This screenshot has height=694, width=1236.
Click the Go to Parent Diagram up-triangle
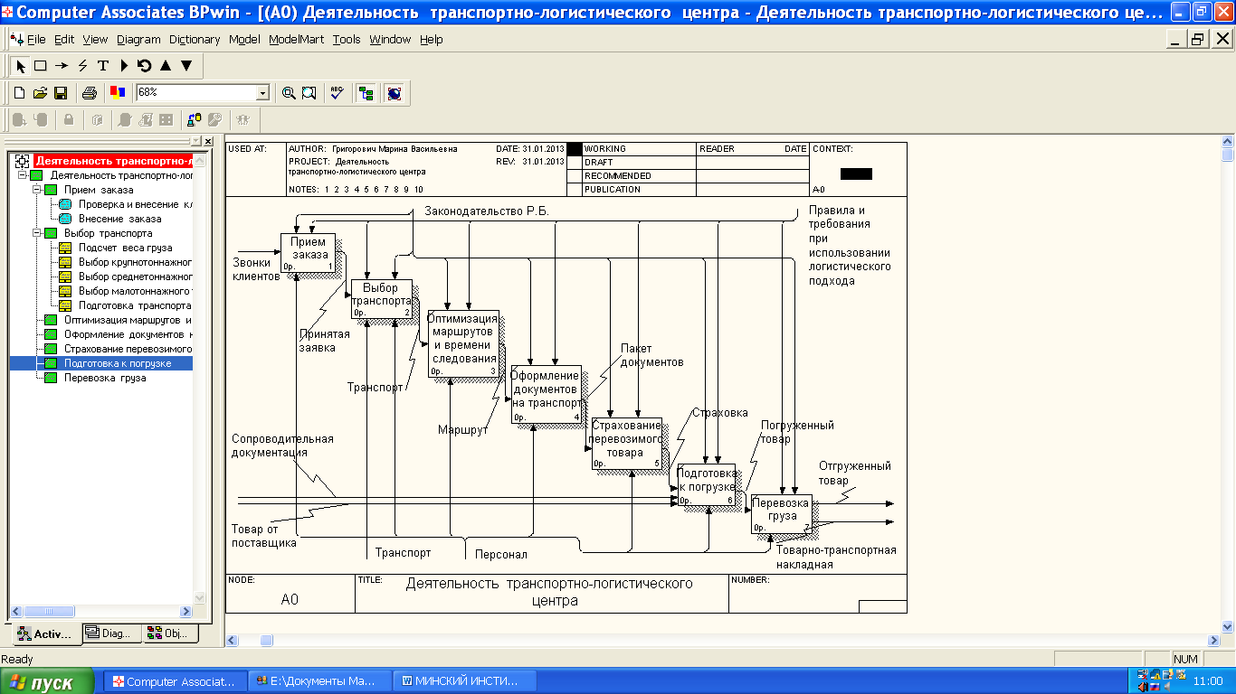click(166, 66)
